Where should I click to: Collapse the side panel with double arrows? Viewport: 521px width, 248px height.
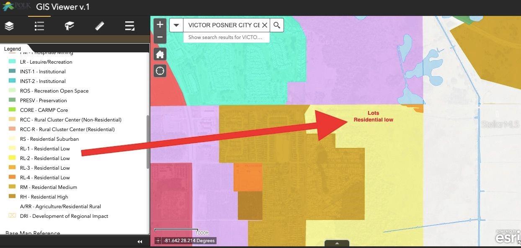(x=140, y=241)
